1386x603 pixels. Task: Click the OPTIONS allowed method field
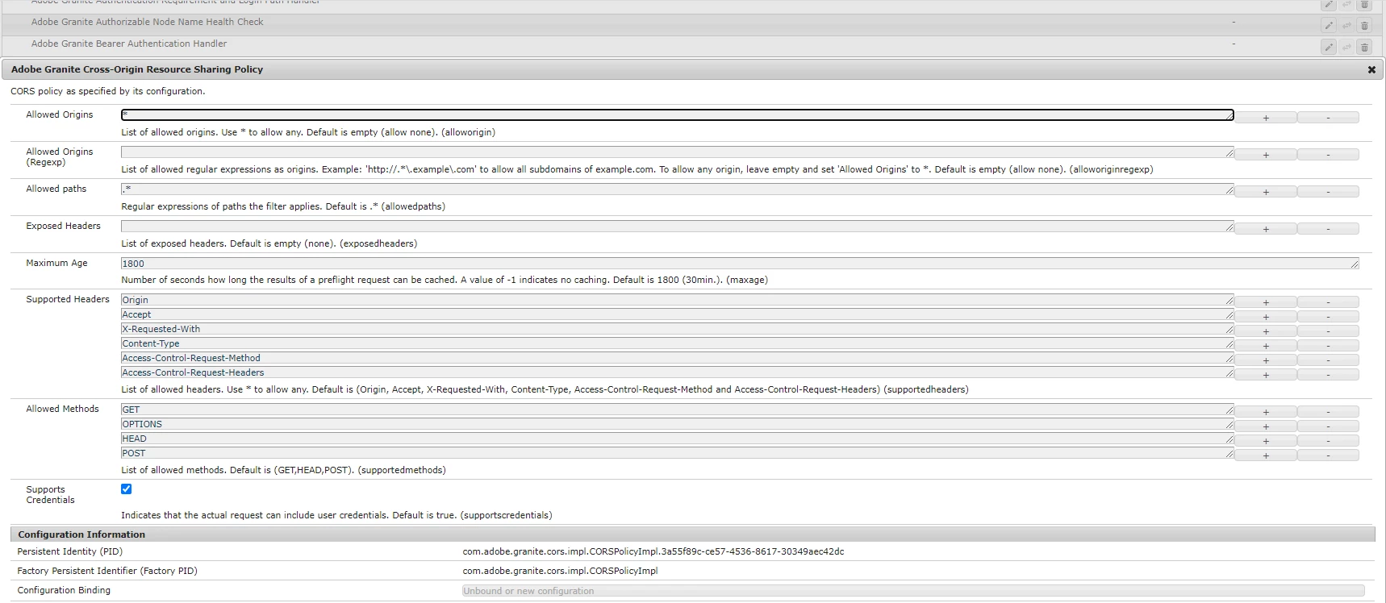(678, 423)
